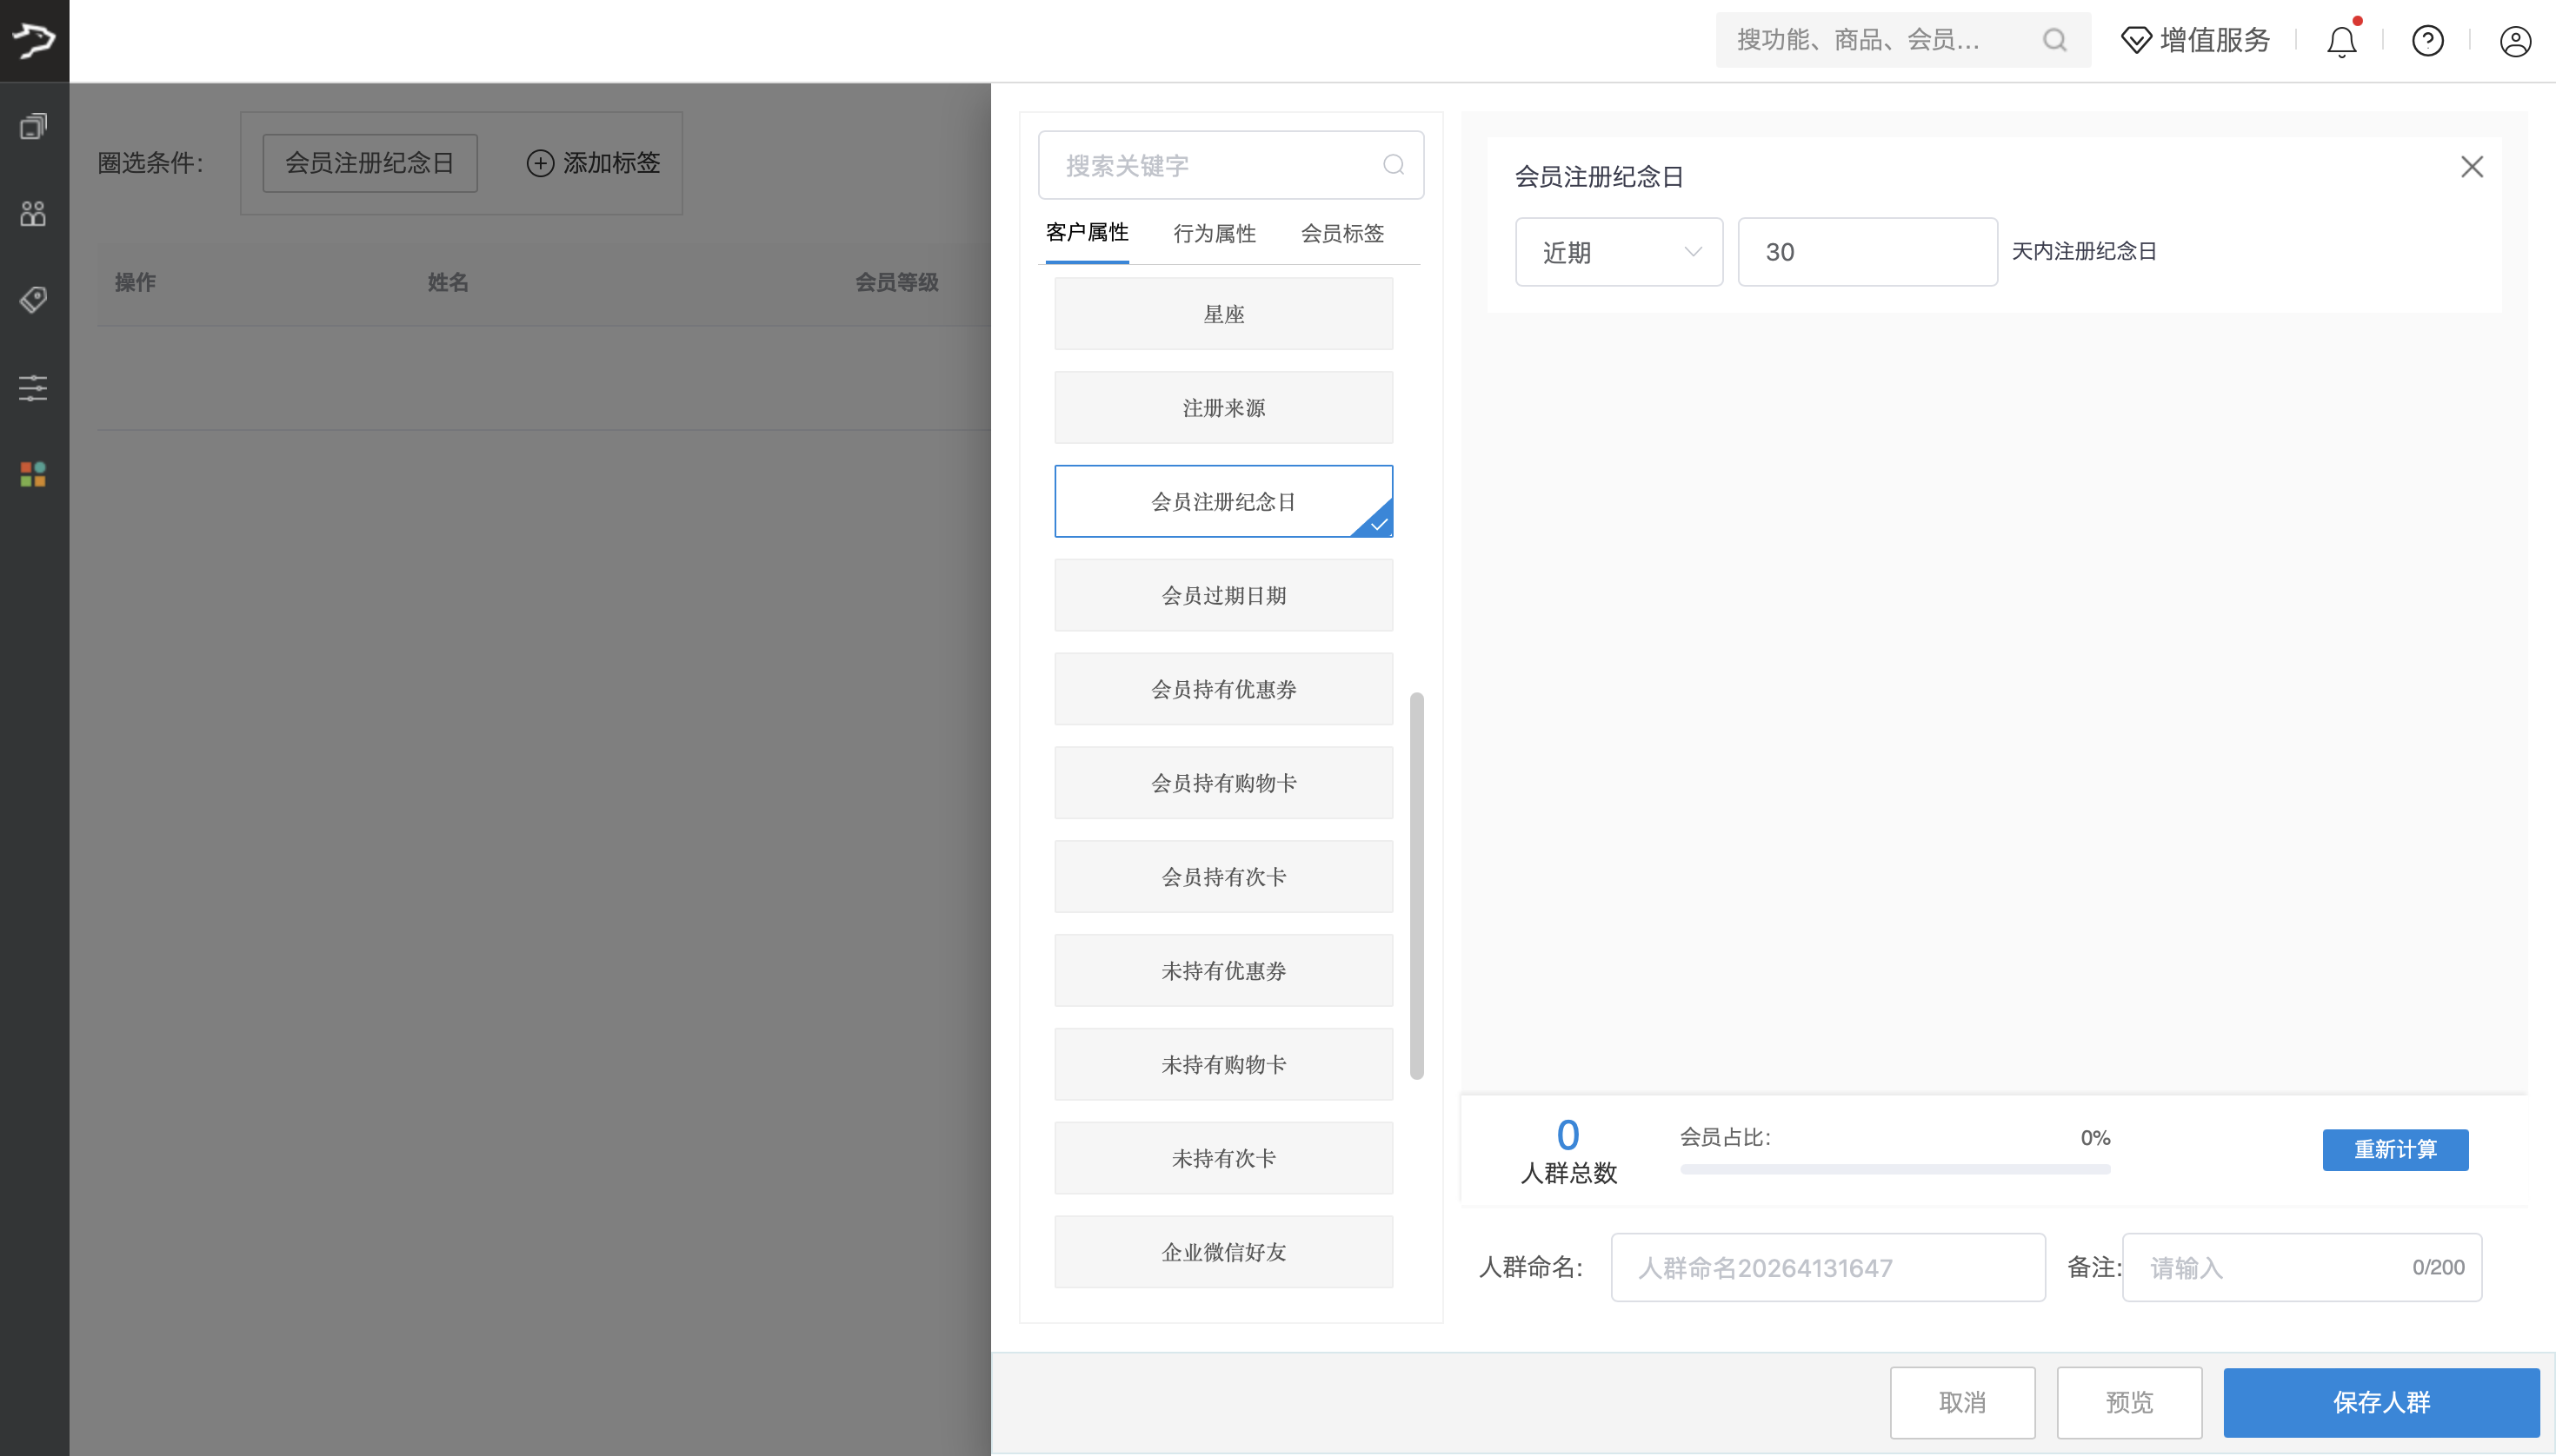
Task: Click the magnifier in the global search bar
Action: tap(2053, 40)
